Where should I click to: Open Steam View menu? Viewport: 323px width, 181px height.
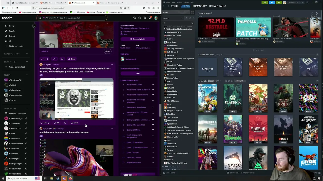coord(174,2)
